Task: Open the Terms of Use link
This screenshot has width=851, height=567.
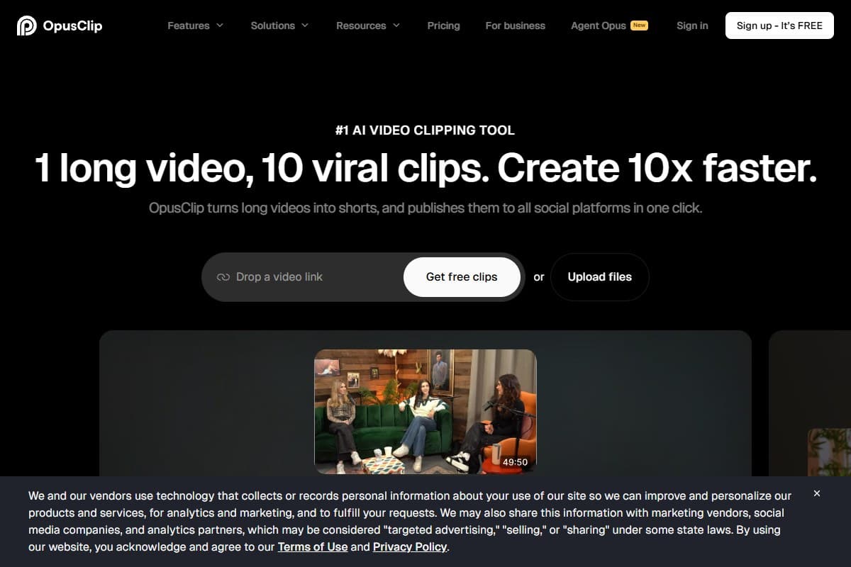Action: point(313,546)
